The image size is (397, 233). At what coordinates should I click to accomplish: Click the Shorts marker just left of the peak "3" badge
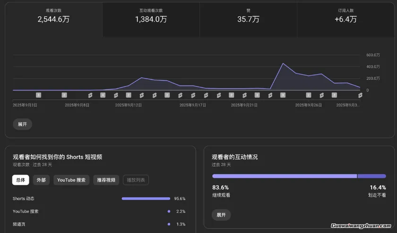click(x=270, y=95)
